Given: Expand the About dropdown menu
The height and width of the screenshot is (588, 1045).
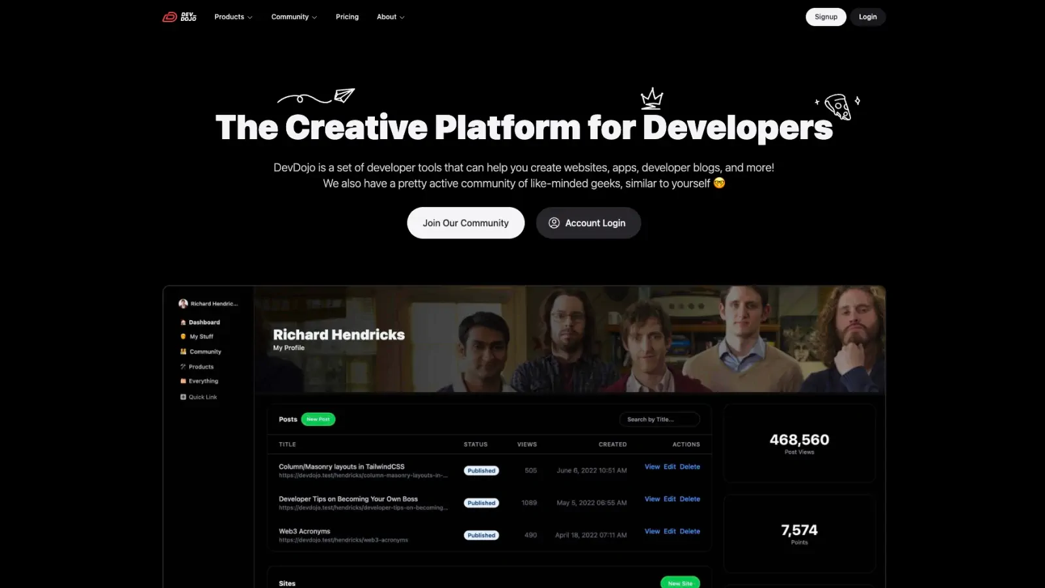Looking at the screenshot, I should (x=391, y=17).
